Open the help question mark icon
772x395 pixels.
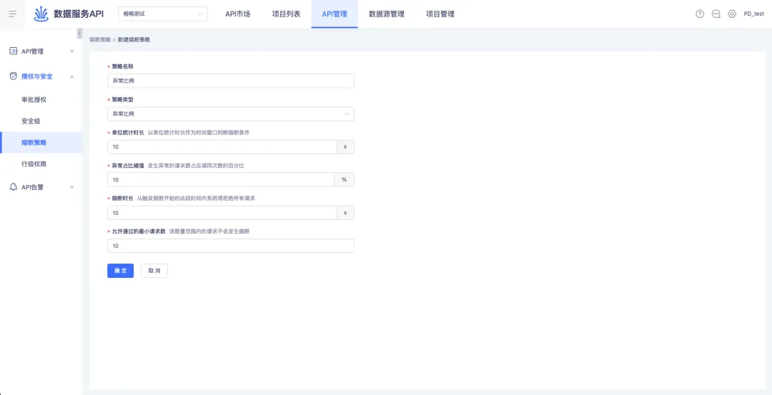pyautogui.click(x=700, y=14)
